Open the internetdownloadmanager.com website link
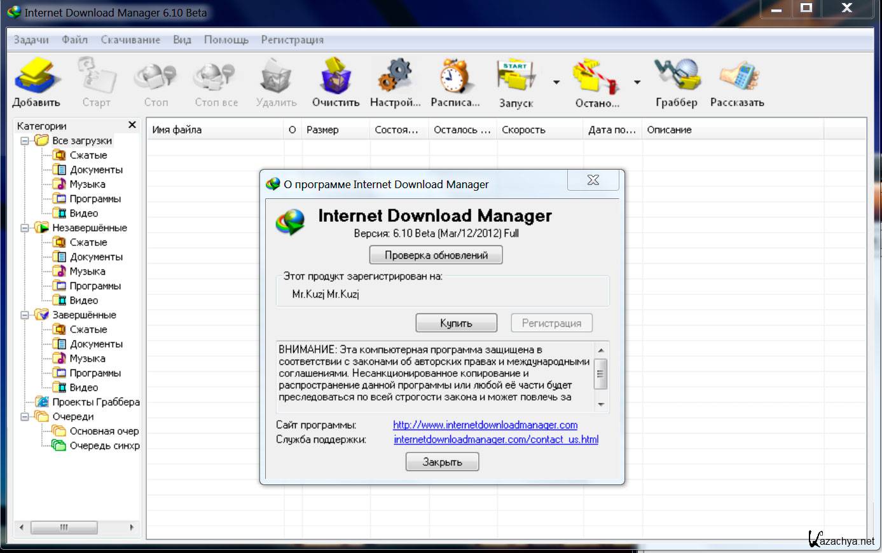The image size is (882, 553). point(485,425)
